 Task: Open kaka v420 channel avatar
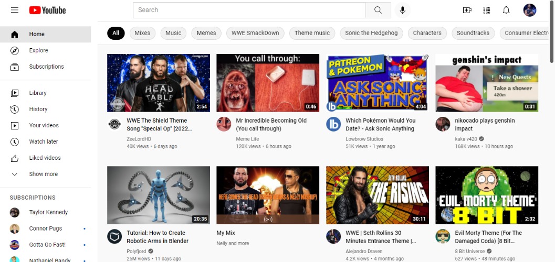pyautogui.click(x=443, y=124)
